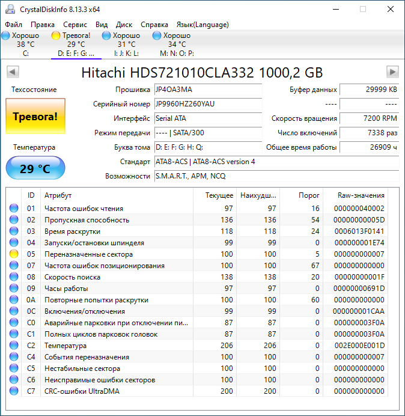The height and width of the screenshot is (416, 405).
Task: Click the CrystalDiskInfo app icon in title bar
Action: [x=9, y=9]
